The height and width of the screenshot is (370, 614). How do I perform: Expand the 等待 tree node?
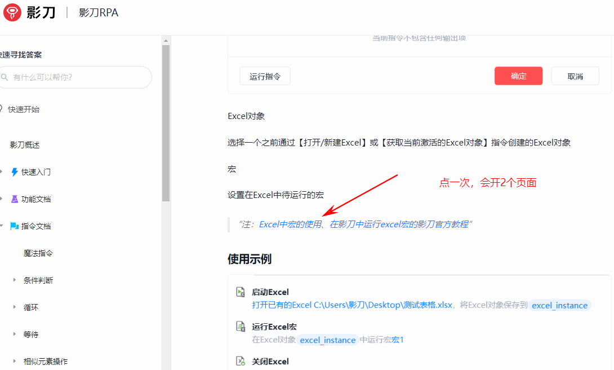[x=15, y=334]
